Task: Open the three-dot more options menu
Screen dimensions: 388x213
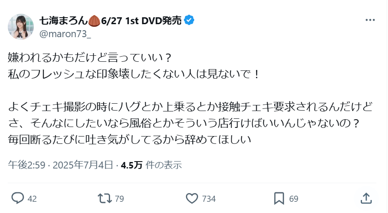Action: point(370,20)
